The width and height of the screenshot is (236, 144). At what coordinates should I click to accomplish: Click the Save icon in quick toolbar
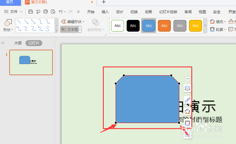[31, 12]
